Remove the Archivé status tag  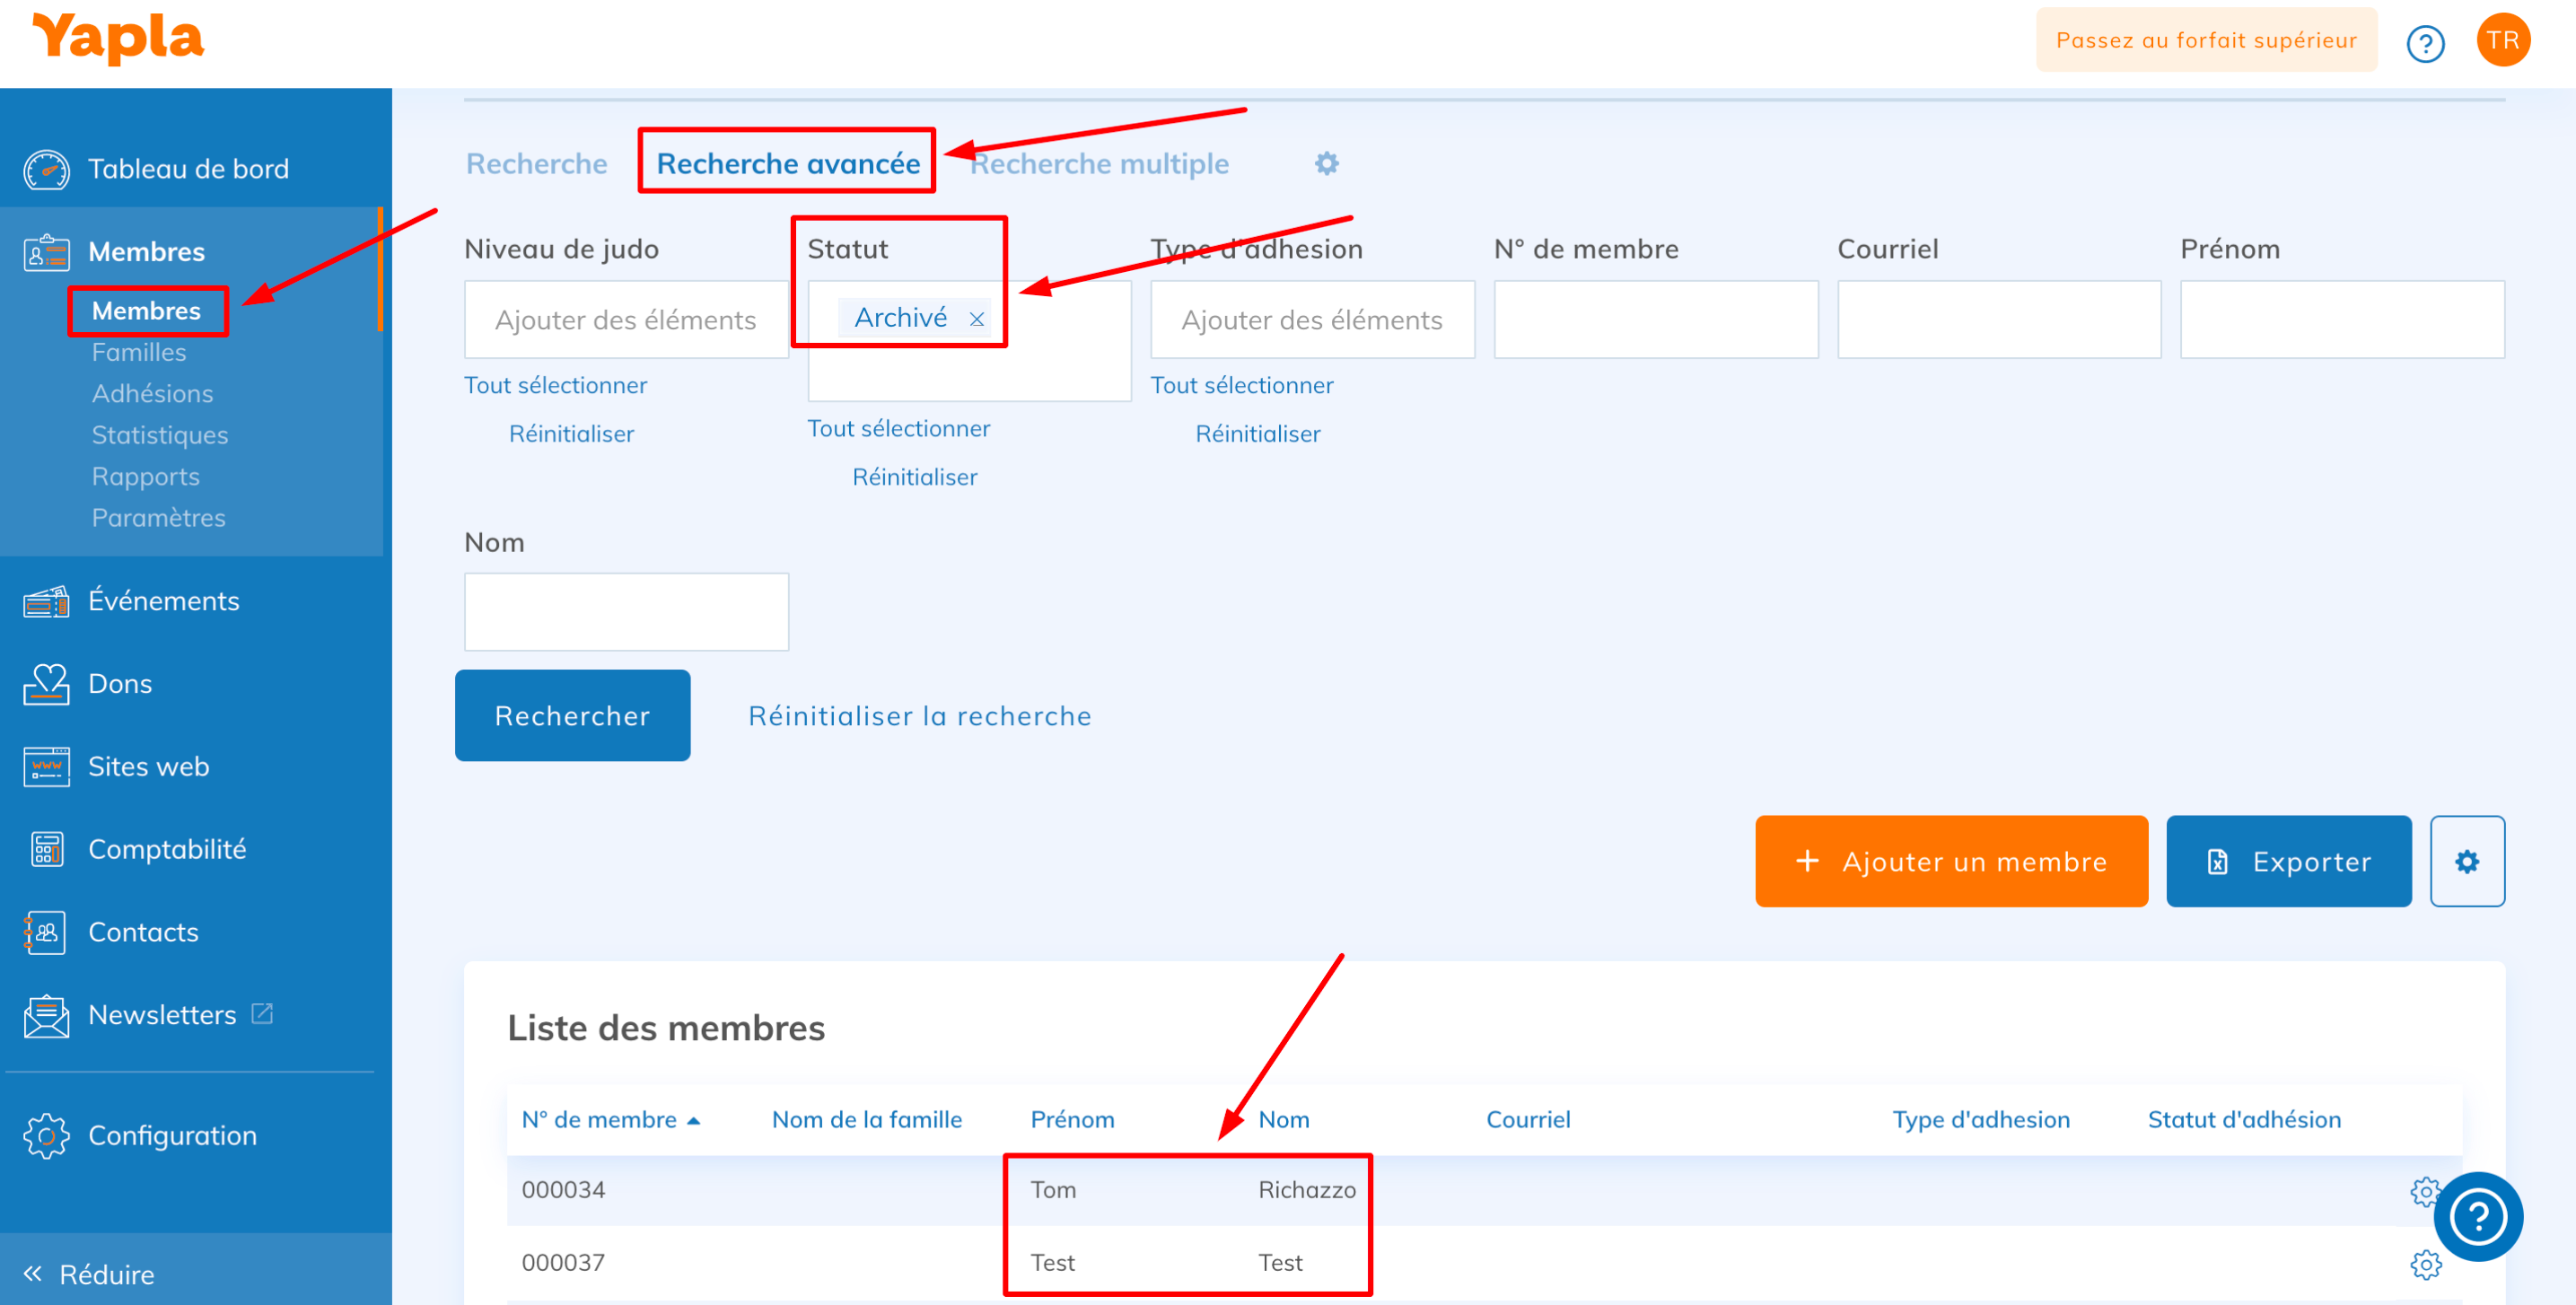pos(976,319)
